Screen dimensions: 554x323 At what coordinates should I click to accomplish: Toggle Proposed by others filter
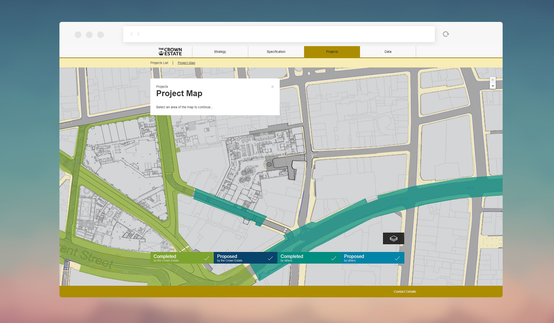pyautogui.click(x=372, y=258)
